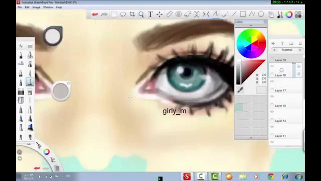This screenshot has height=181, width=321.
Task: Select the Polyline draw tool
Action: [x=252, y=14]
